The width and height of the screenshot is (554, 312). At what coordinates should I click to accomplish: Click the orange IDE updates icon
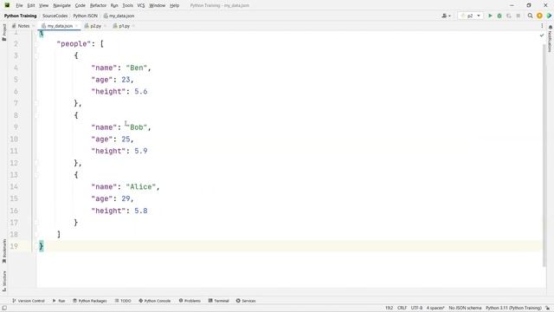point(539,16)
